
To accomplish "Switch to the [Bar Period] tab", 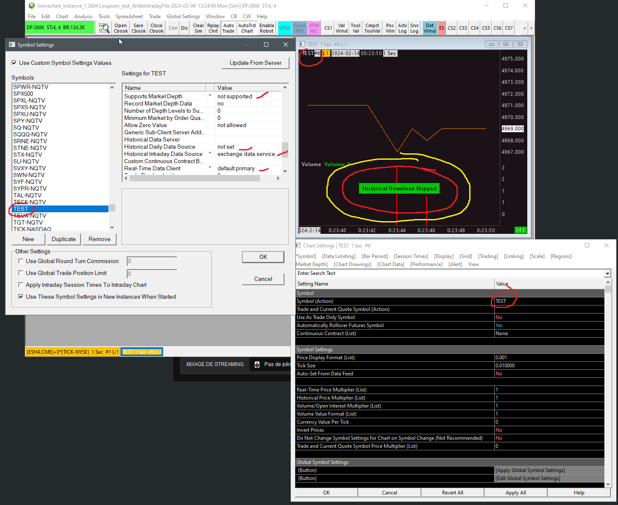I will 374,256.
